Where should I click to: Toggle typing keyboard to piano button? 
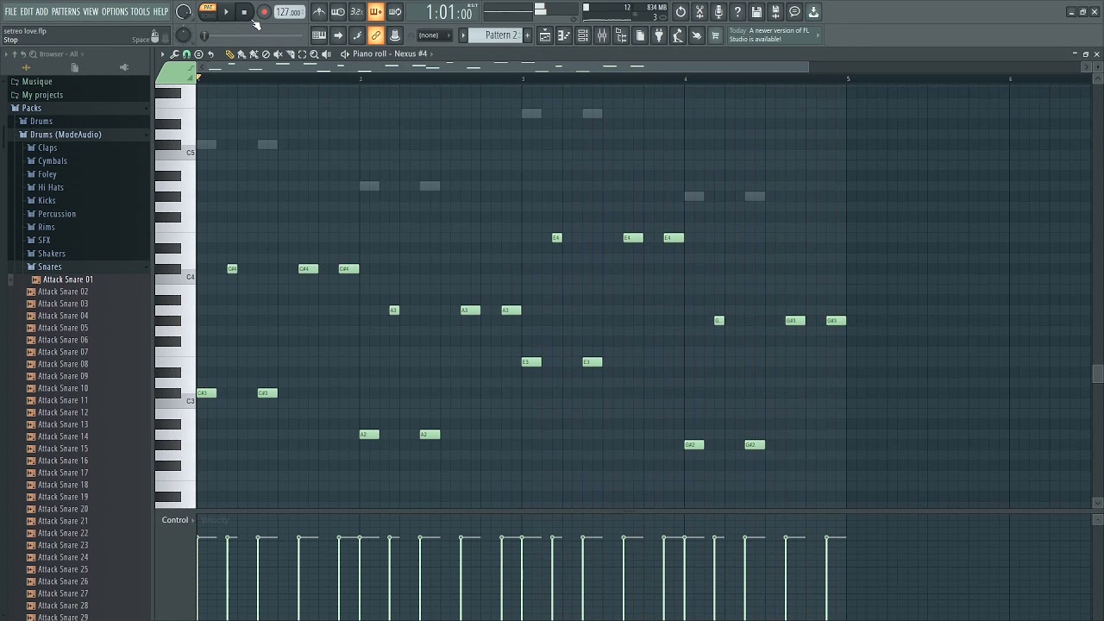(x=319, y=35)
